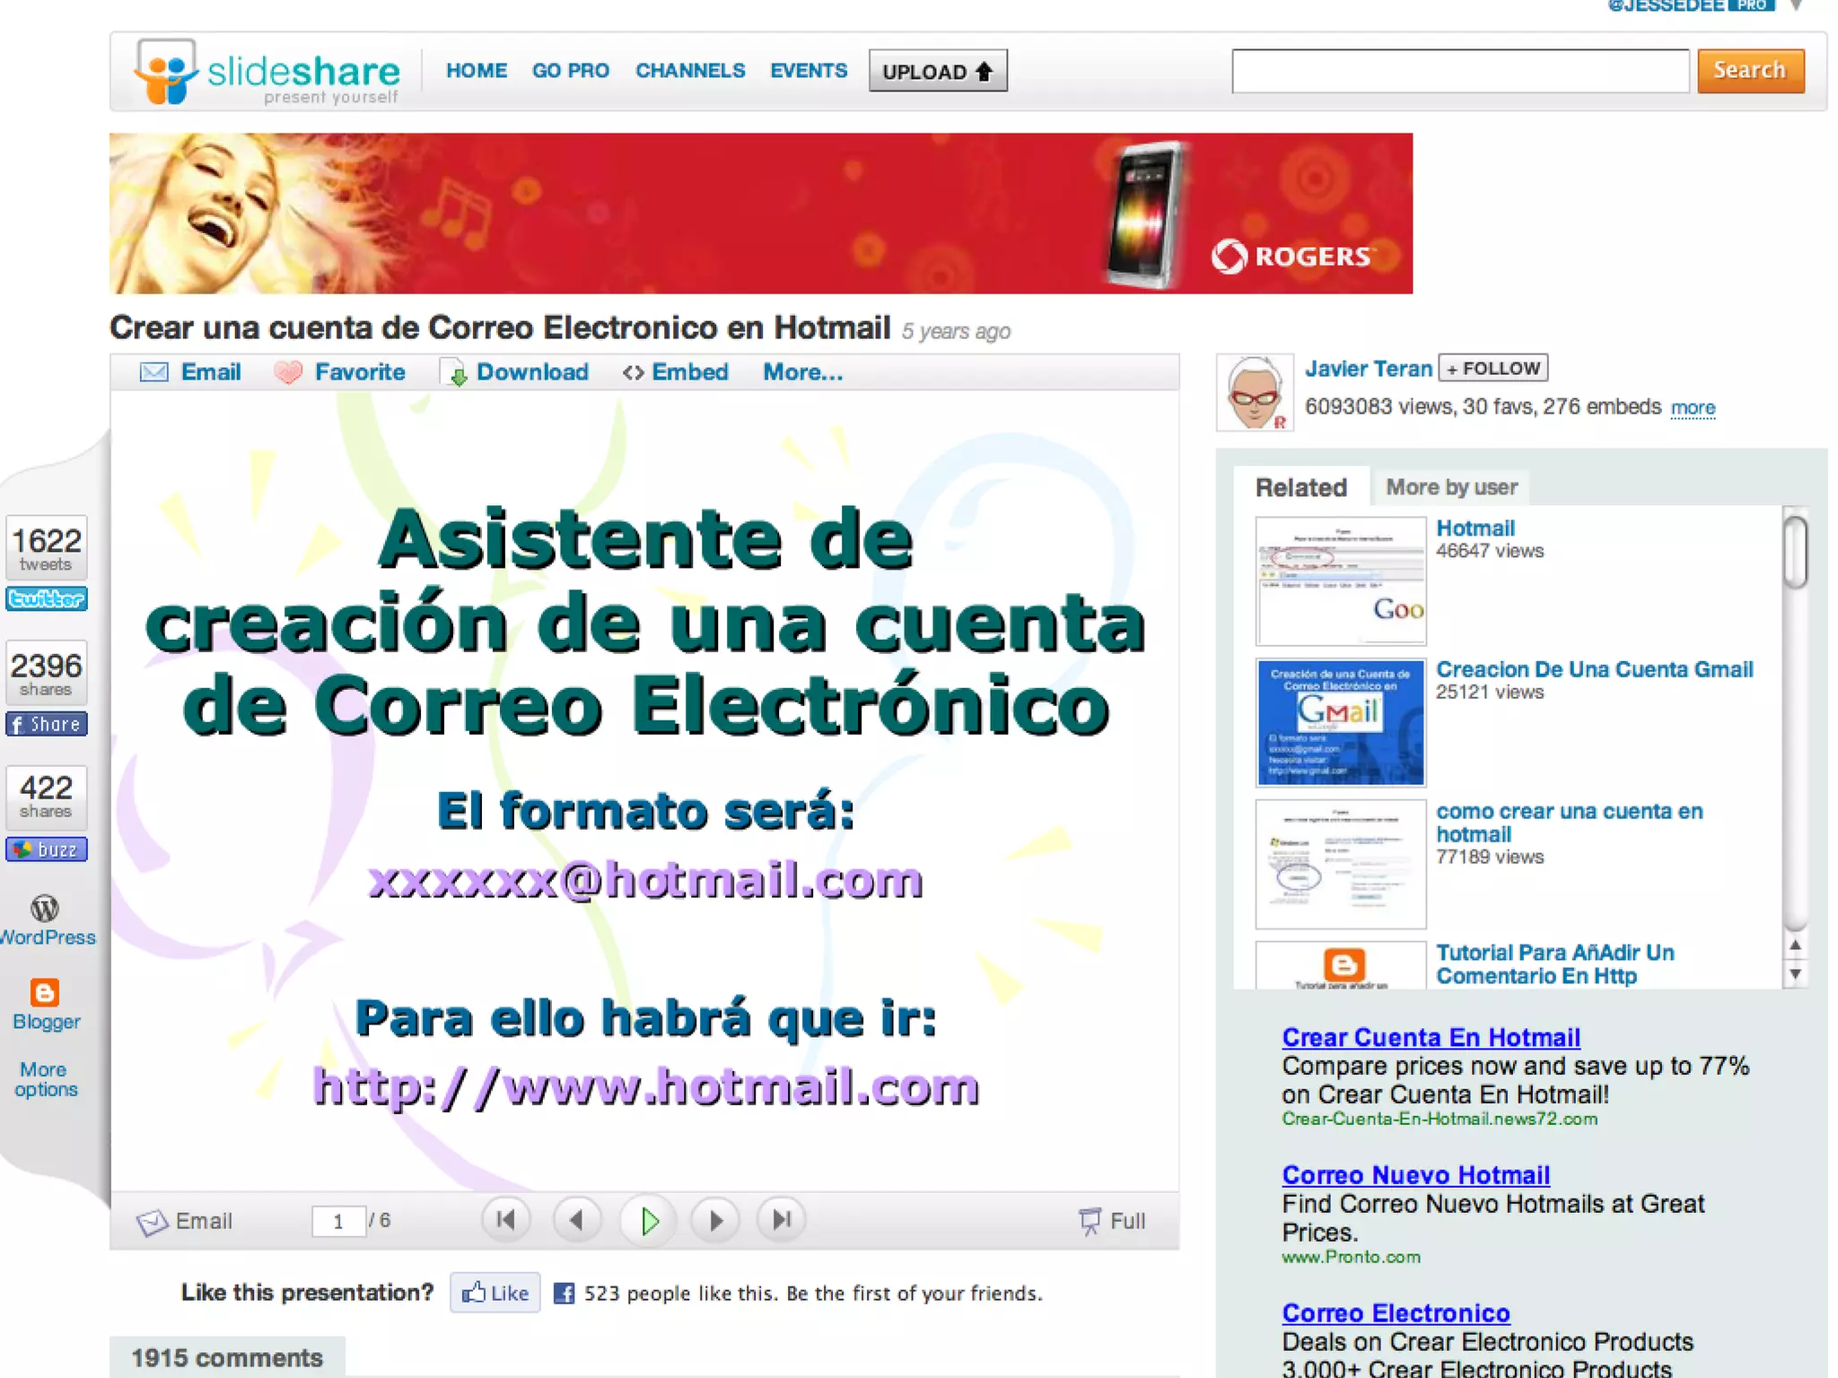The height and width of the screenshot is (1378, 1838).
Task: Post to WordPress using sidebar icon
Action: click(x=45, y=909)
